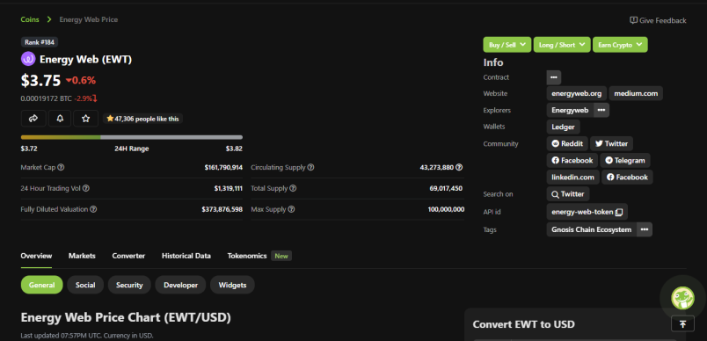This screenshot has height=341, width=707.
Task: Switch to the Overview tab
Action: click(37, 256)
